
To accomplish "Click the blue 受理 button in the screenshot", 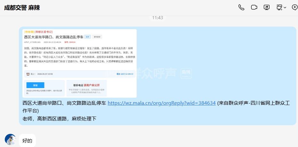I will click(x=35, y=85).
